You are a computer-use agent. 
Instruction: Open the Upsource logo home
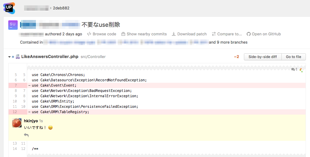(x=9, y=8)
